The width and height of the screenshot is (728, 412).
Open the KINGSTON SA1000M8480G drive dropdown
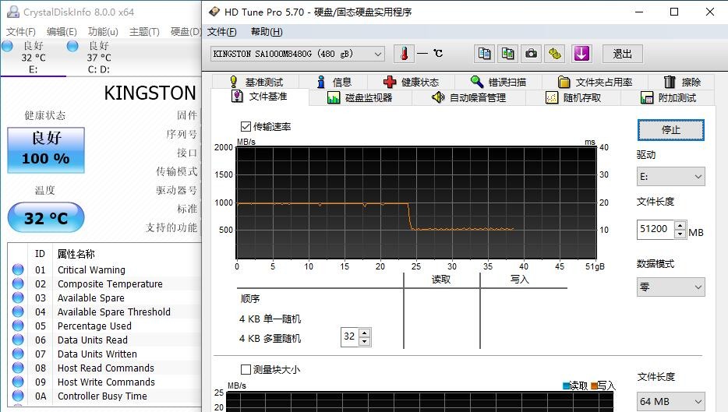point(299,54)
